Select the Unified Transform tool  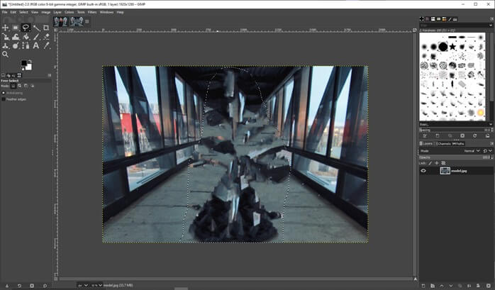click(x=6, y=37)
